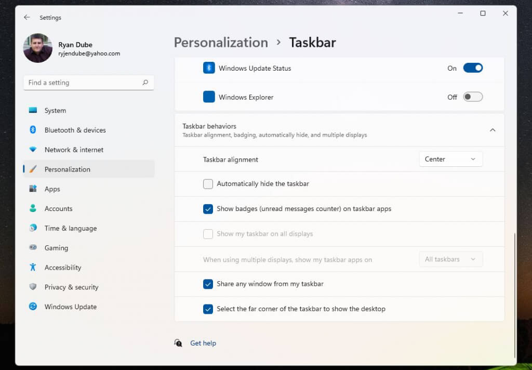Click the Network & internet wifi icon
Screen dimensions: 532x370
[x=33, y=150]
